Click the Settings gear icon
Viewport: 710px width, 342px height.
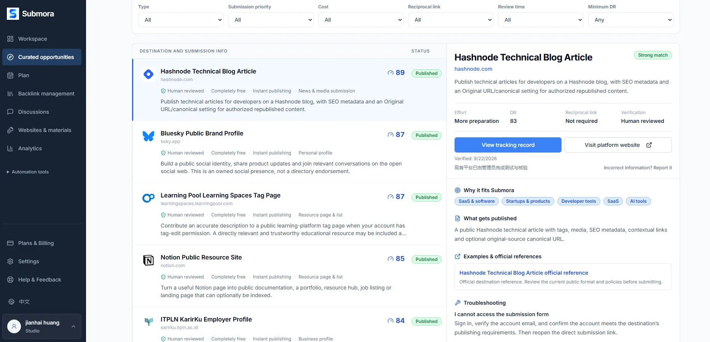10,261
